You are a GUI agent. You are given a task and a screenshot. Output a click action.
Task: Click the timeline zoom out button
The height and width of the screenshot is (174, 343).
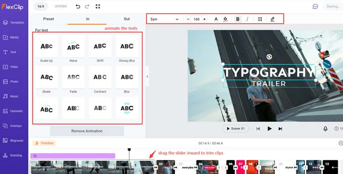pos(341,143)
